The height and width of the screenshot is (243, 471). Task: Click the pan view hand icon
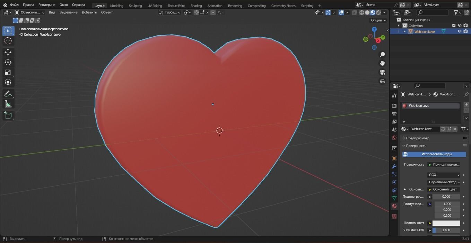point(382,63)
